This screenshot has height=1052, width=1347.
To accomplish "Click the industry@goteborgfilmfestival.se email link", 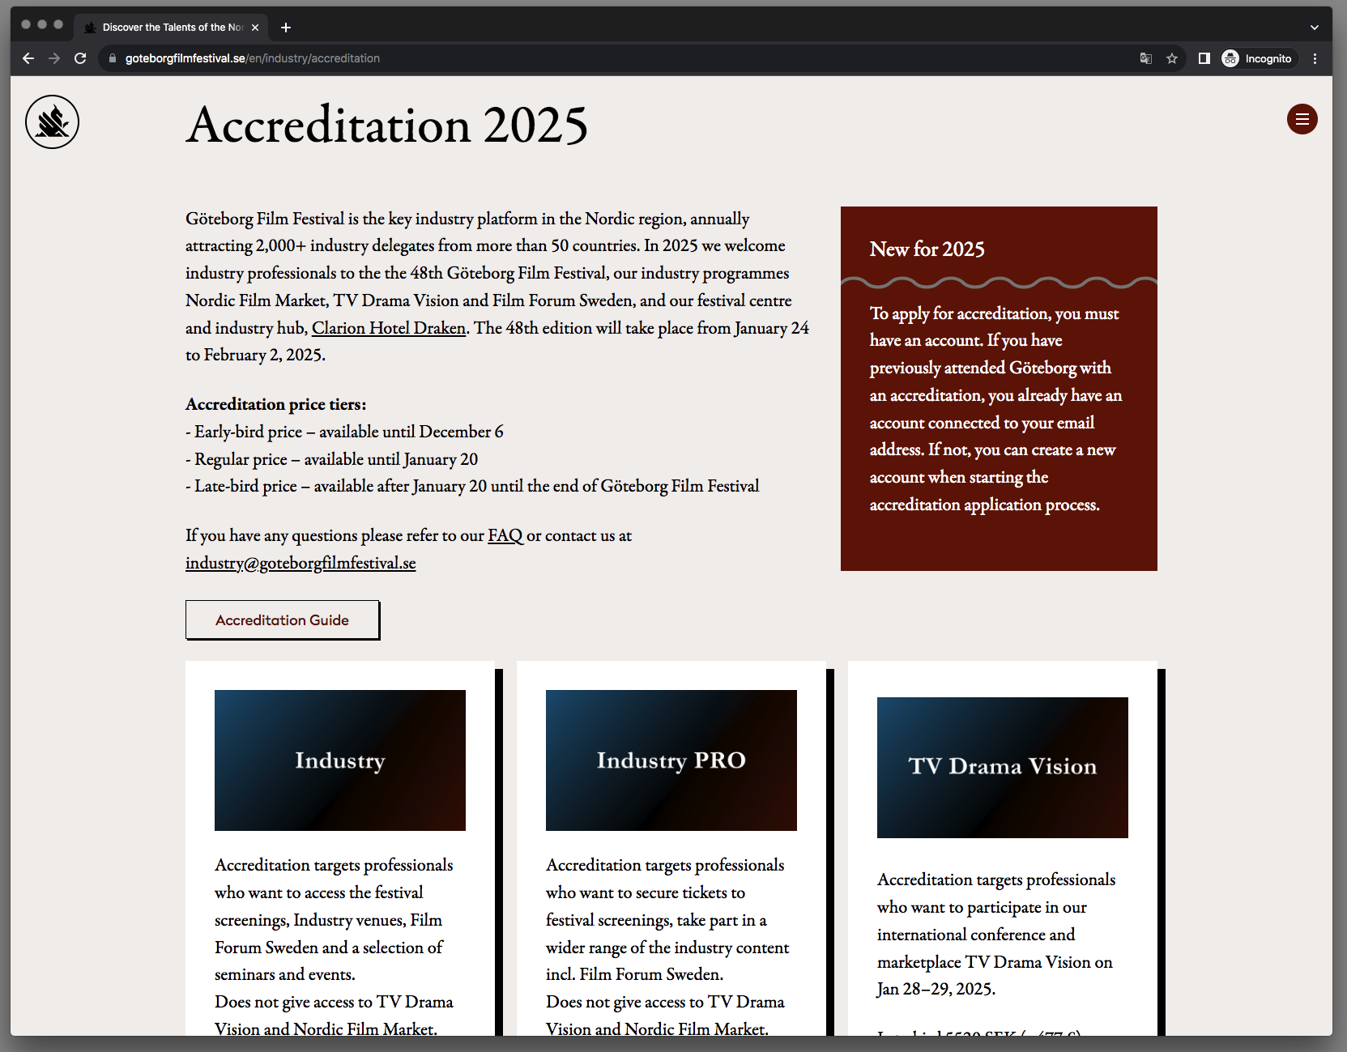I will coord(301,563).
